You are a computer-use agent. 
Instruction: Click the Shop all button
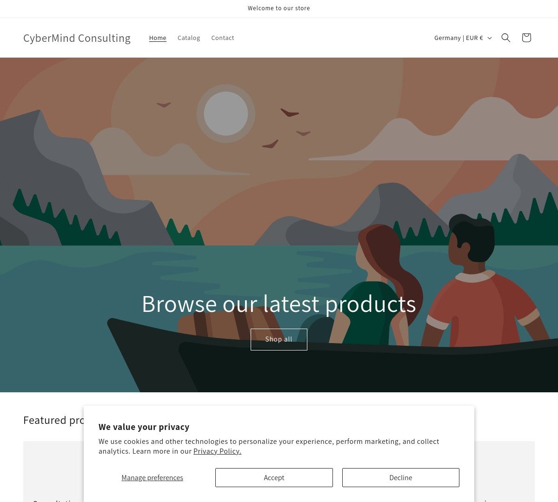tap(279, 339)
